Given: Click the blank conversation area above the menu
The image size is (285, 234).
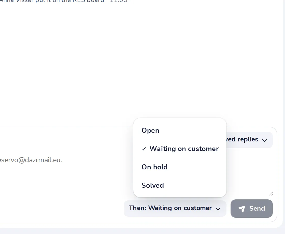Looking at the screenshot, I should tap(138, 64).
